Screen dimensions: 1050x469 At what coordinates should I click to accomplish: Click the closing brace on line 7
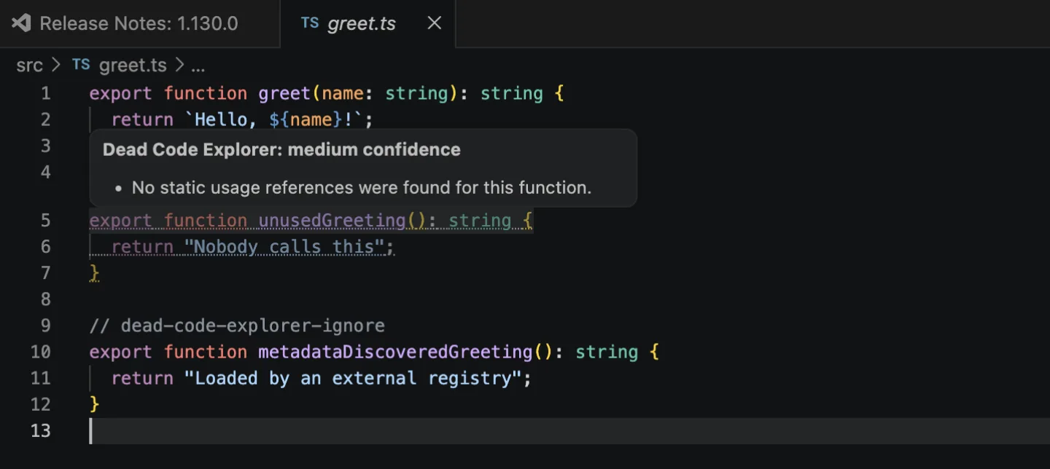(94, 273)
